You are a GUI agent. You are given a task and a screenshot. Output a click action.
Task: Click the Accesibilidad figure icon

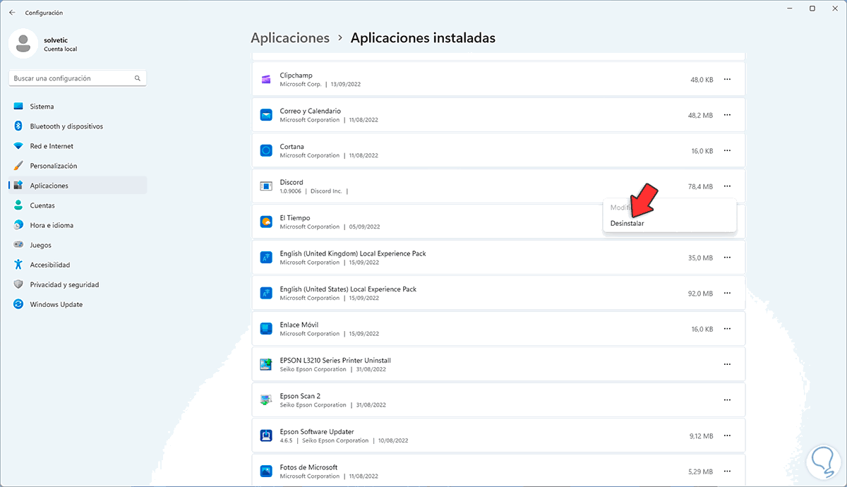(18, 265)
